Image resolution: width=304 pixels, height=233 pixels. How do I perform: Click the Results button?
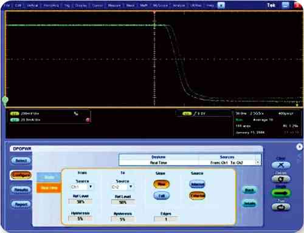[21, 190]
